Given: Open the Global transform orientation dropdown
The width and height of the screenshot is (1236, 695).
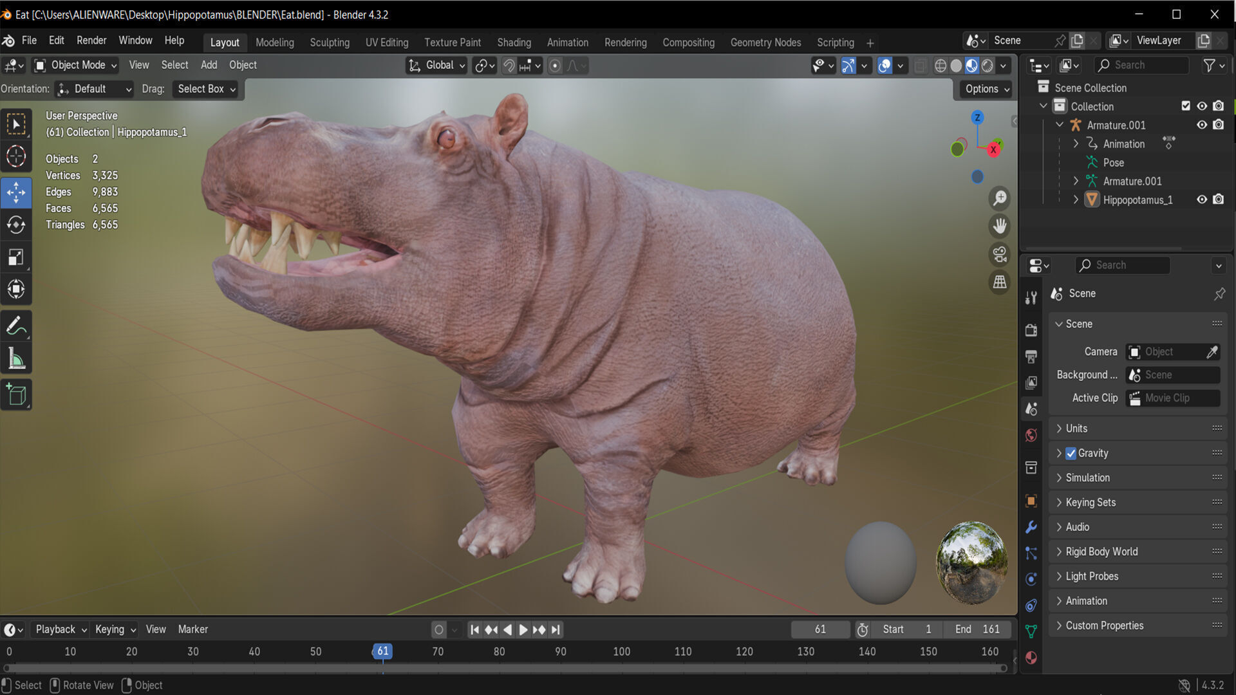Looking at the screenshot, I should pos(436,65).
